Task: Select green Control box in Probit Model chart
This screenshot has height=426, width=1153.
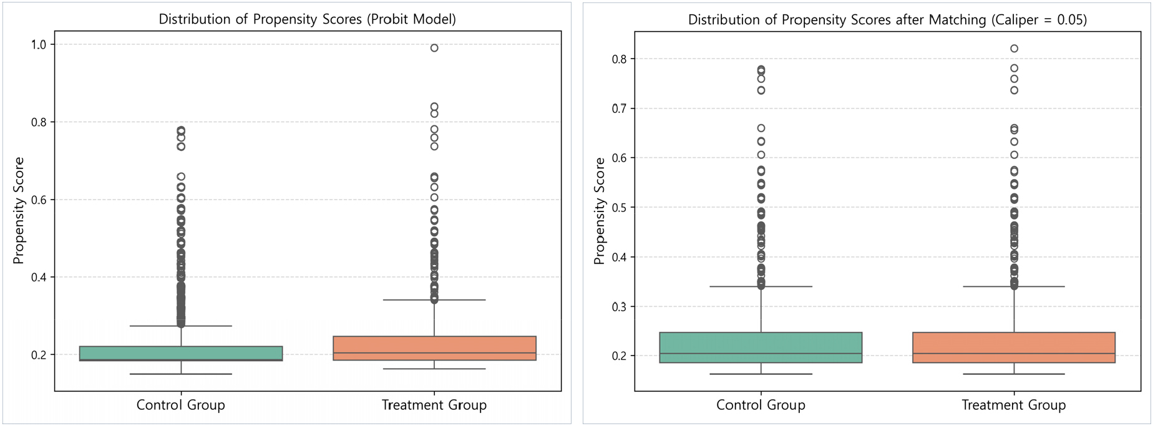Action: 181,352
